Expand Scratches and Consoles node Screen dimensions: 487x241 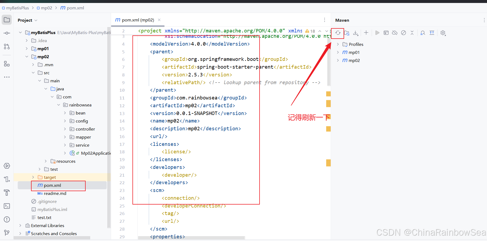tap(20, 233)
